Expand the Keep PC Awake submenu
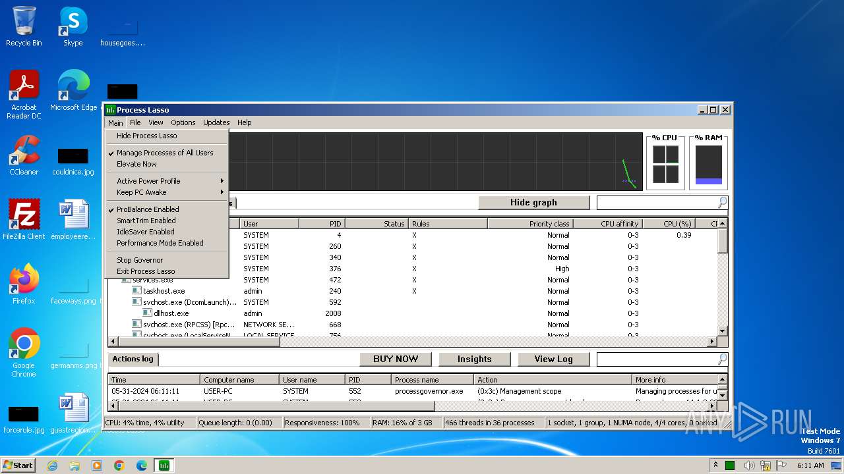 click(167, 192)
